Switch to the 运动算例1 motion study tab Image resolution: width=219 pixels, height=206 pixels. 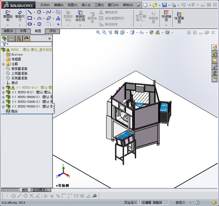[x=41, y=190]
